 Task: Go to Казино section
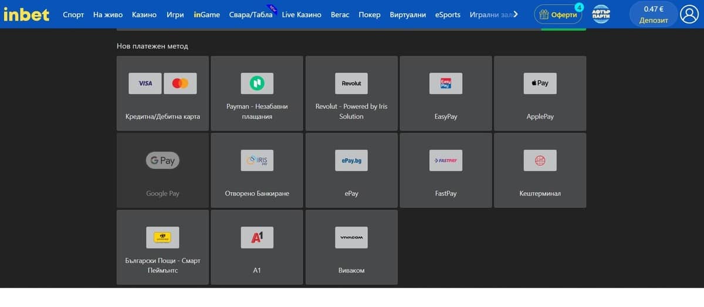[x=144, y=15]
